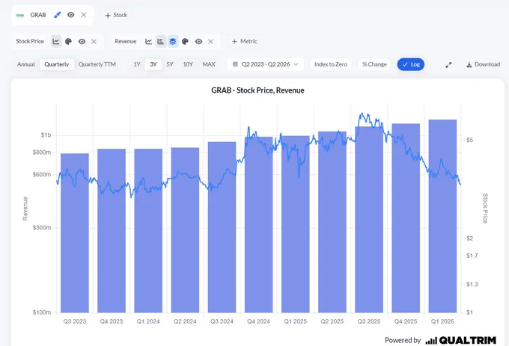This screenshot has width=509, height=346.
Task: Click the Q1 2024 revenue bar
Action: [148, 231]
